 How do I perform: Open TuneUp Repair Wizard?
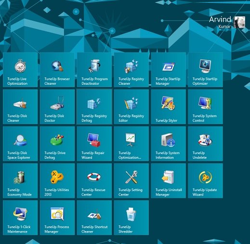94,144
